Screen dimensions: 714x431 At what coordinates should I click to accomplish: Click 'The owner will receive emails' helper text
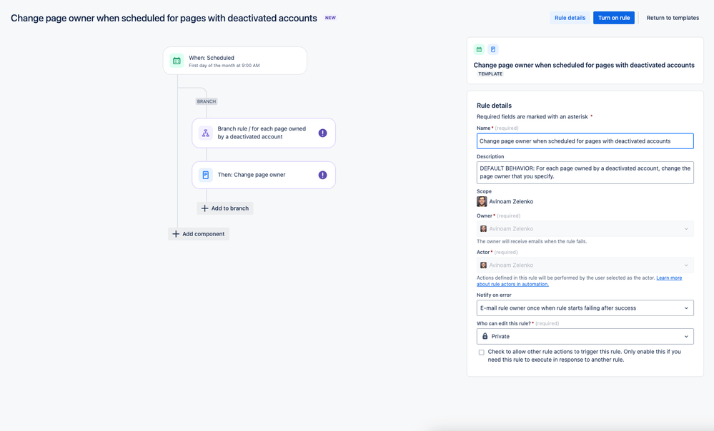[x=532, y=241]
